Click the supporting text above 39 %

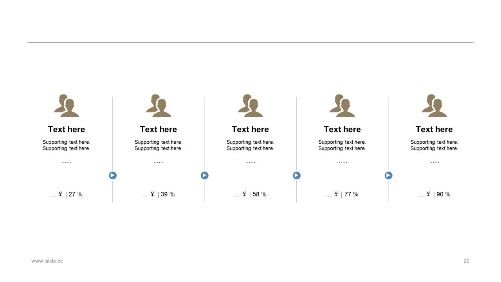[x=159, y=145]
